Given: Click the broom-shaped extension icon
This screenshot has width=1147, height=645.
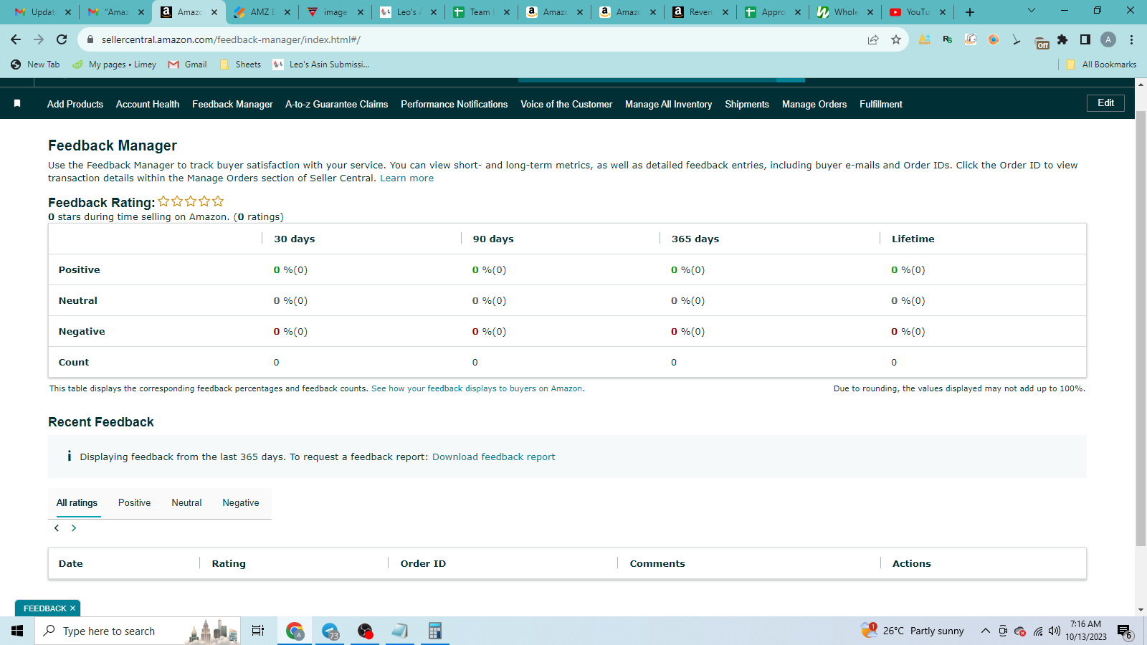Looking at the screenshot, I should [1017, 39].
